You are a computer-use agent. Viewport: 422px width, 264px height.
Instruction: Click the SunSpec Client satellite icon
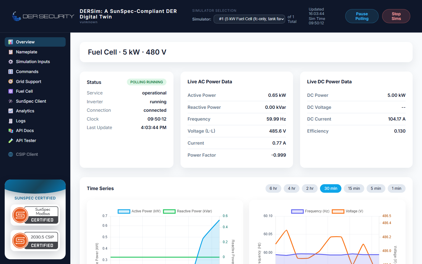(11, 101)
